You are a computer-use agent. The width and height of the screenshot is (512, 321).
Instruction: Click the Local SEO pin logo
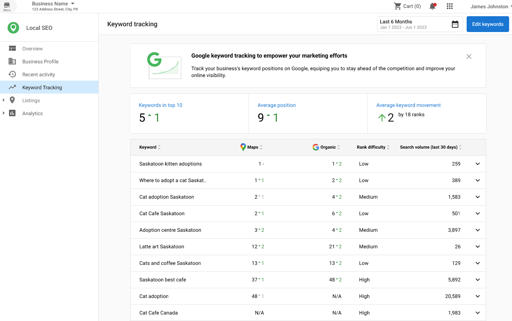tap(13, 28)
